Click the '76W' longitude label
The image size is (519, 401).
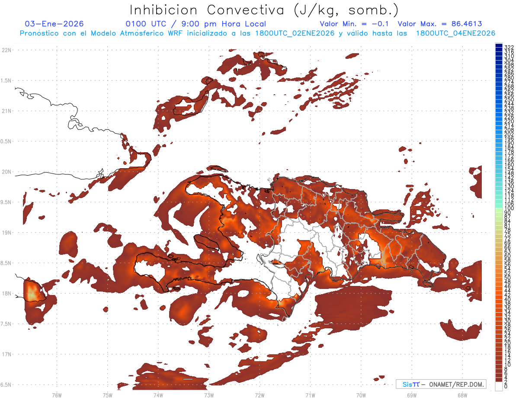(57, 395)
